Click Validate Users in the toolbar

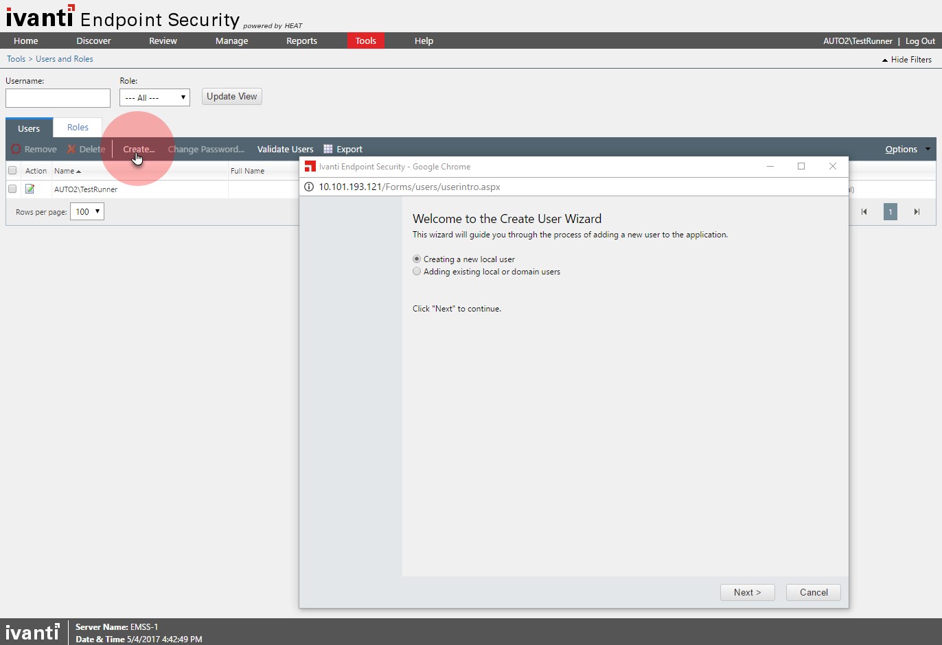pyautogui.click(x=285, y=149)
